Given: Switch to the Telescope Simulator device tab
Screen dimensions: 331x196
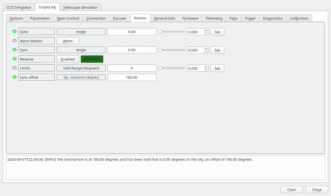Looking at the screenshot, I should [x=80, y=7].
